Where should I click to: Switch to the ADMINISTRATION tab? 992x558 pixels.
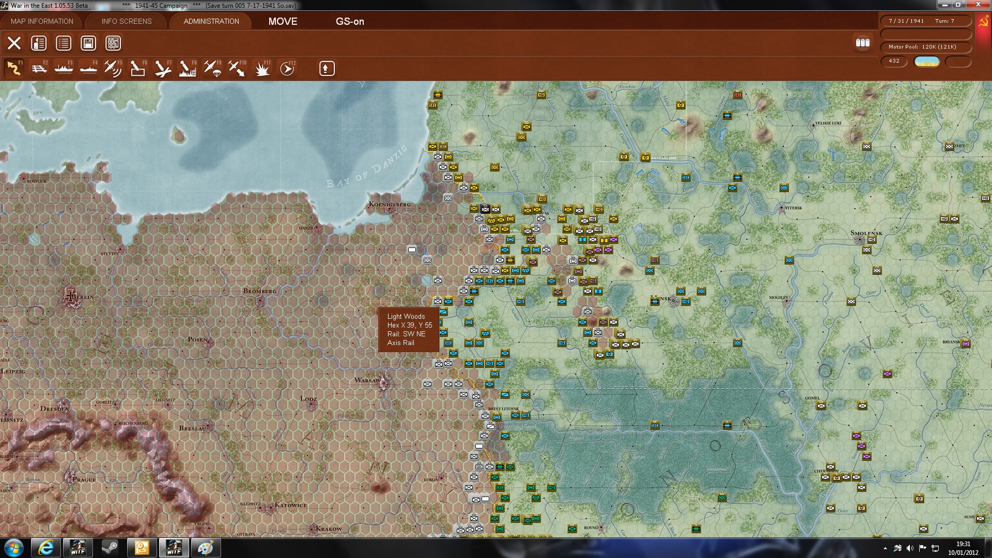[211, 21]
